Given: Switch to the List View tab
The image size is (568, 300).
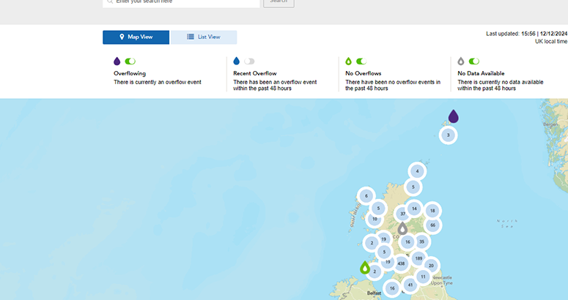Looking at the screenshot, I should [204, 37].
